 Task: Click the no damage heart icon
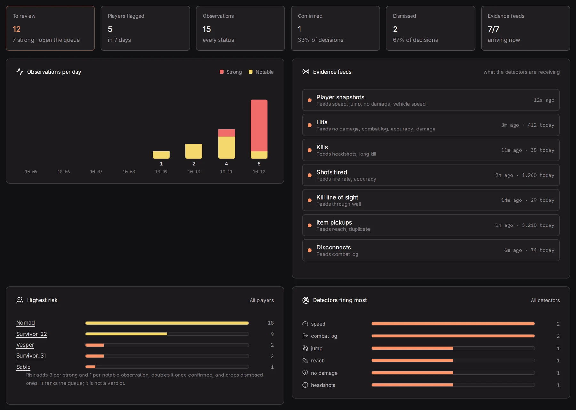[x=305, y=373]
